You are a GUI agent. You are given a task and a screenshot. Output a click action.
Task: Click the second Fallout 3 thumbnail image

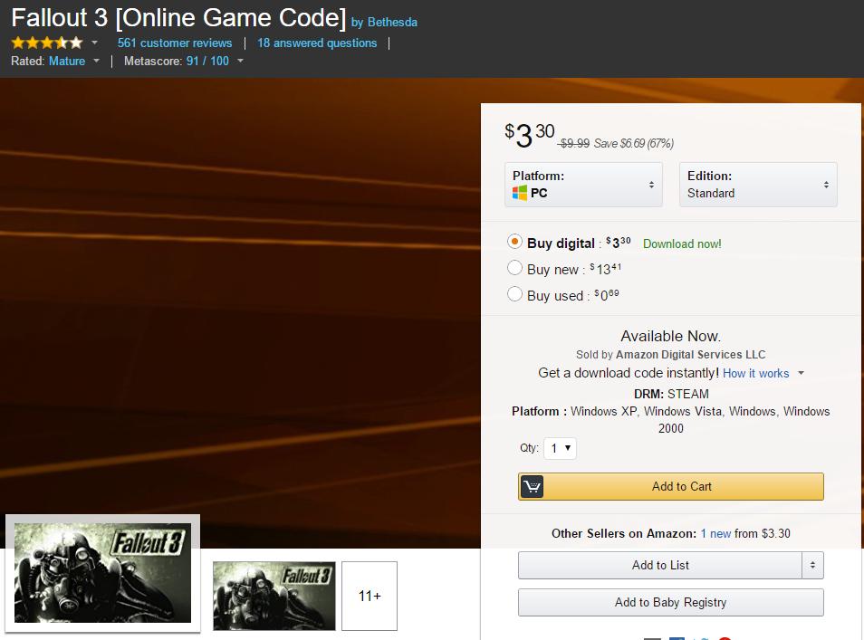pos(274,596)
